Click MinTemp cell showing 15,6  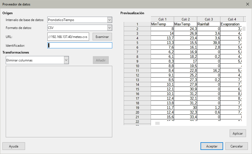162,117
